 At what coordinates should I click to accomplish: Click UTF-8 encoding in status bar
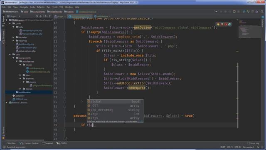click(x=237, y=147)
